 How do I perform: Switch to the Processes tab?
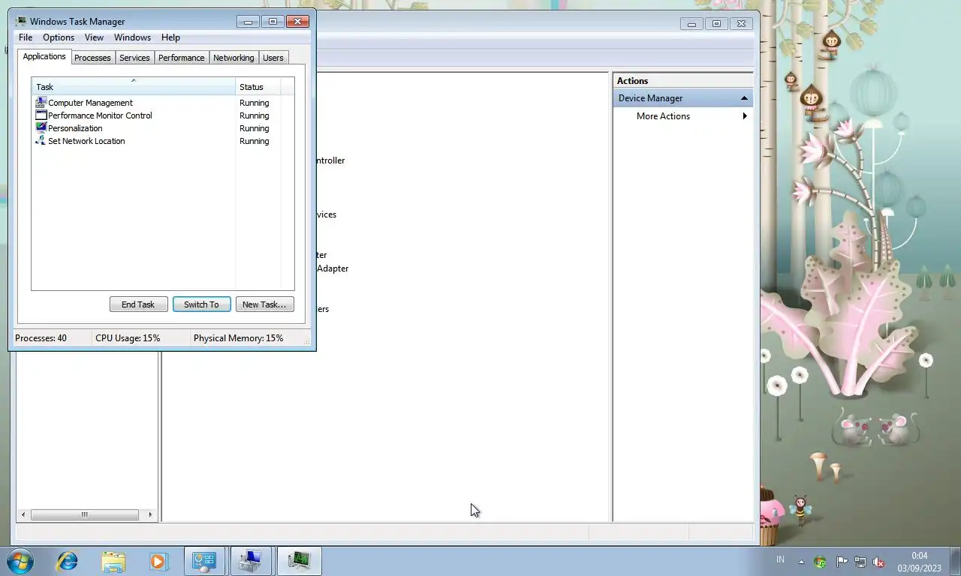coord(92,58)
